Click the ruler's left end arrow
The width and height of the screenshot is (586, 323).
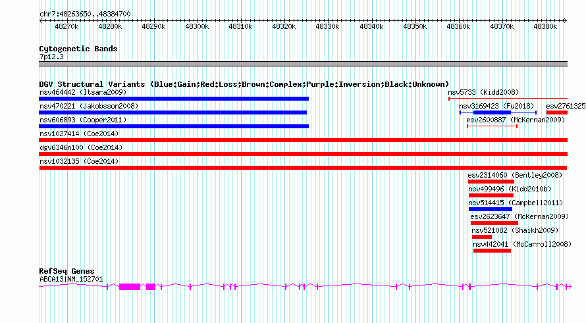click(x=41, y=20)
